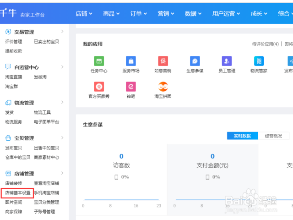The image size is (293, 220).
Task: Expand the 物流管理 section arrow
Action: 62,102
